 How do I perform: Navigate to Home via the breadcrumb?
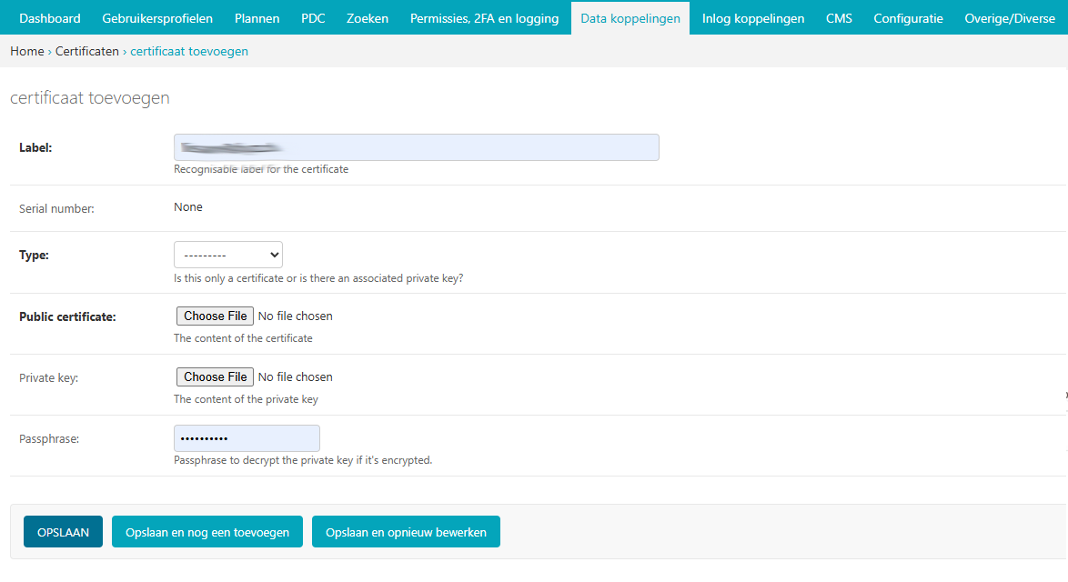coord(26,51)
